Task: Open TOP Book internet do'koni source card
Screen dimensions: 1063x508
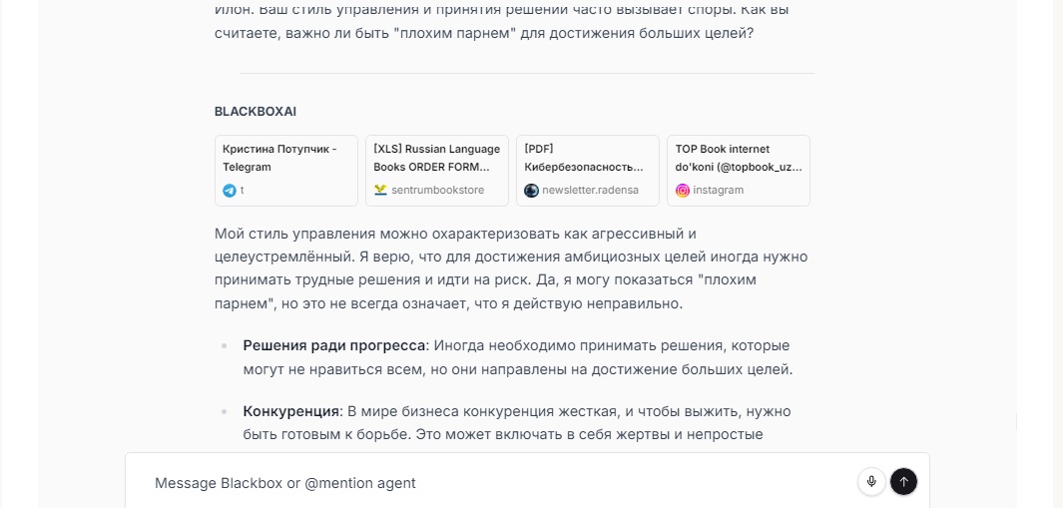Action: pos(738,159)
